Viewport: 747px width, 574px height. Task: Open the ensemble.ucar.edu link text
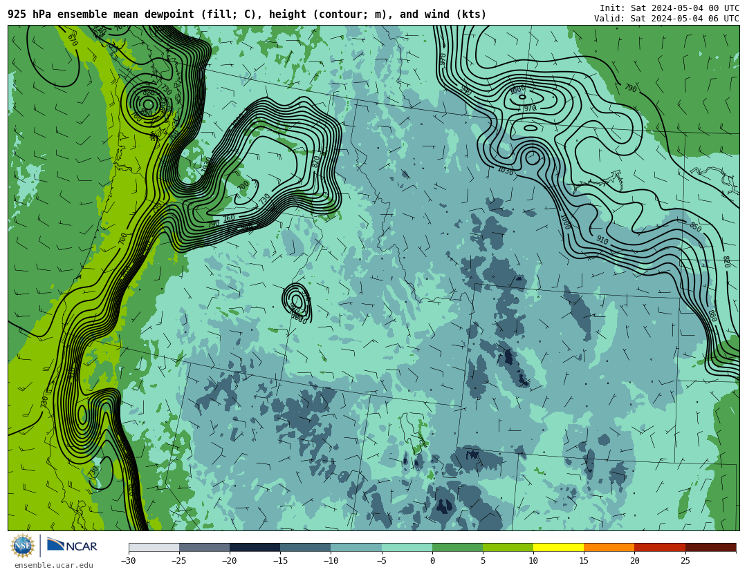point(54,566)
